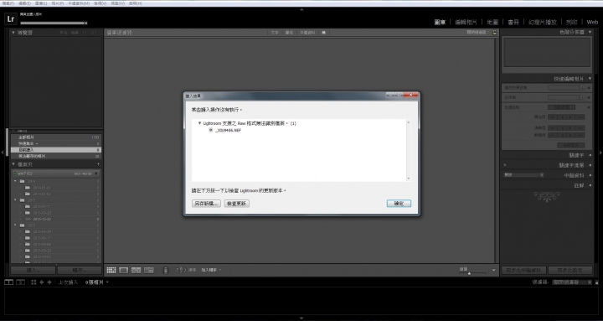Screen dimensions: 603x321
Task: Hide the top module bar with arrow
Action: (x=301, y=9)
